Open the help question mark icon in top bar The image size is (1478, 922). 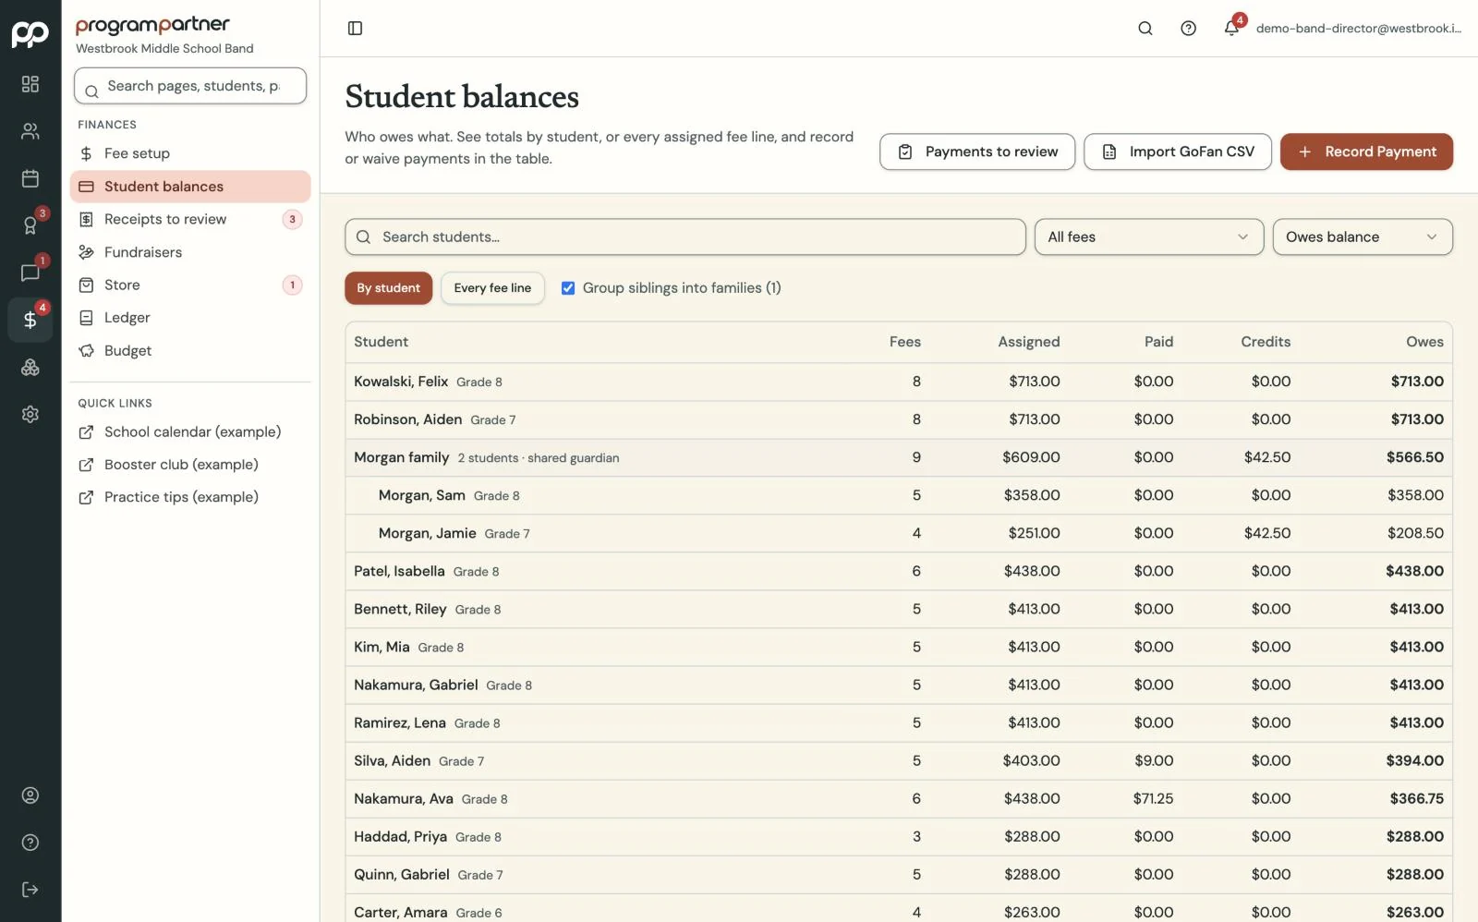pyautogui.click(x=1189, y=29)
